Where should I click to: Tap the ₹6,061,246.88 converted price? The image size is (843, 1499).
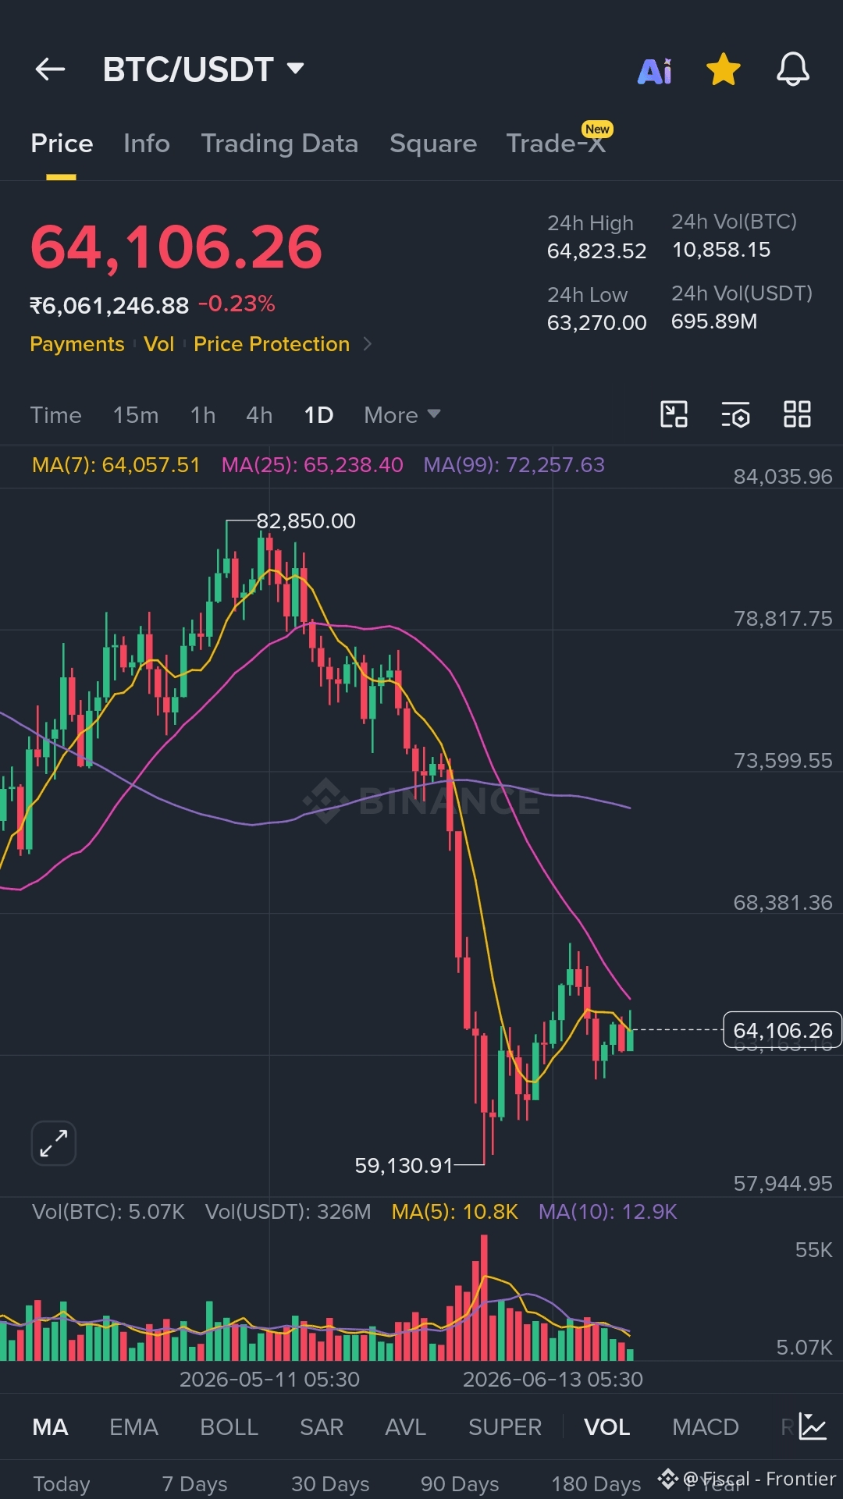109,305
